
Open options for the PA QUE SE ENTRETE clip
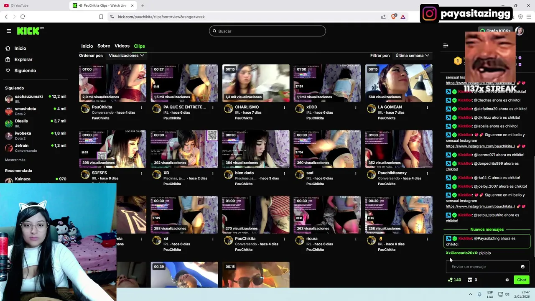pos(213,107)
